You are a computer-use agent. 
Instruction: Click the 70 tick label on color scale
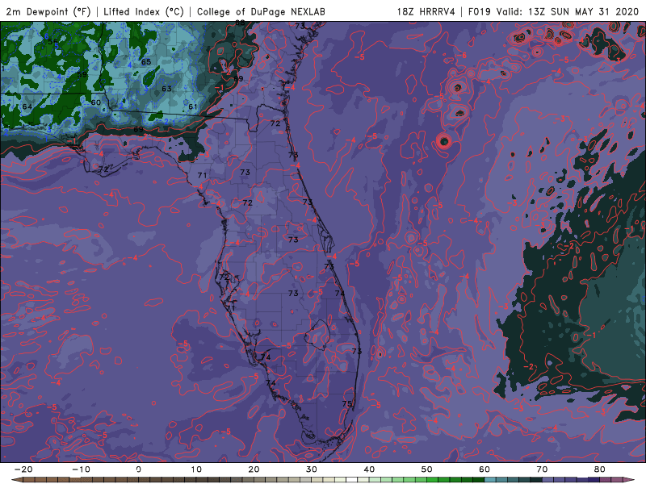tap(542, 469)
